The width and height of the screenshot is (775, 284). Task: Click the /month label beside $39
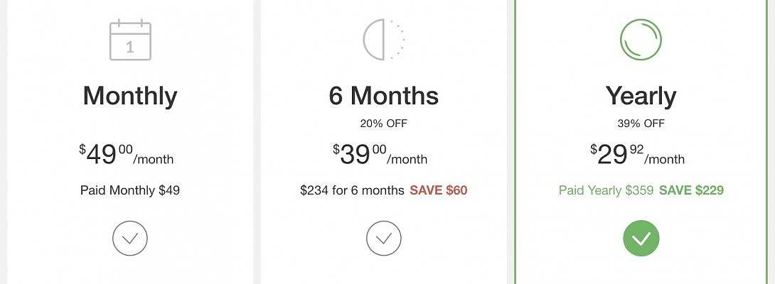pos(407,160)
